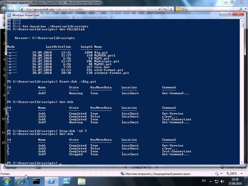Click file name 'MyPOSH.psc1' in listing
Image resolution: width=248 pixels, height=186 pixels.
click(x=105, y=56)
